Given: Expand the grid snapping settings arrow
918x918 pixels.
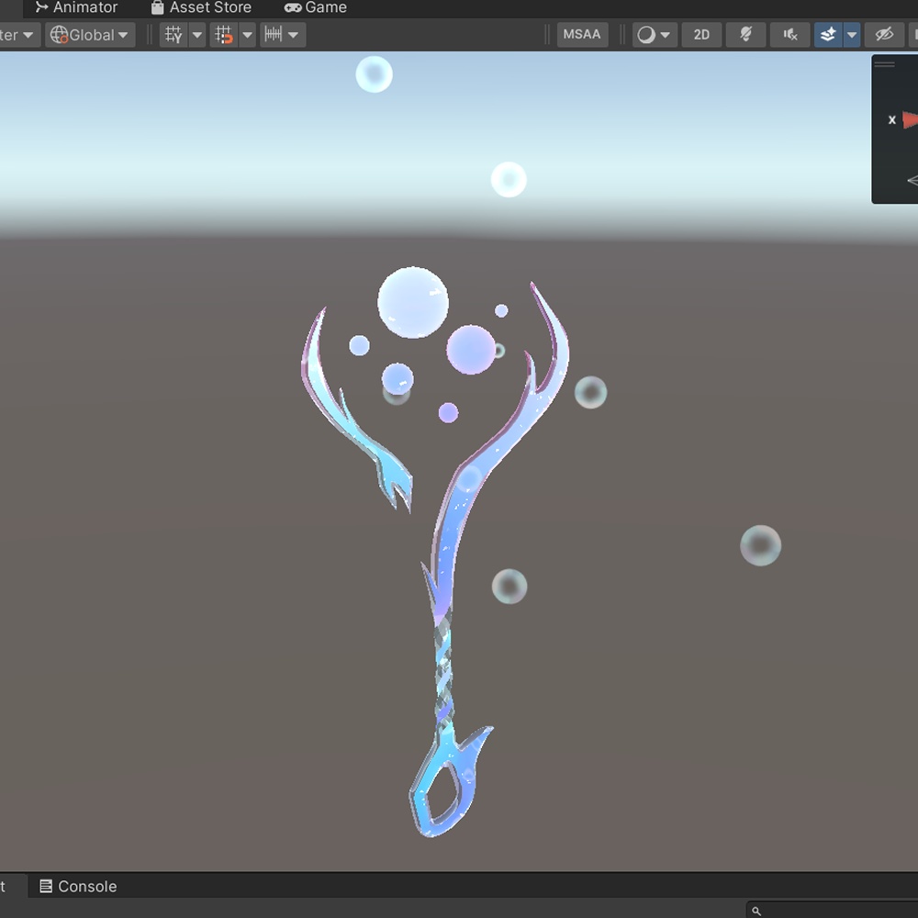Looking at the screenshot, I should pos(248,35).
